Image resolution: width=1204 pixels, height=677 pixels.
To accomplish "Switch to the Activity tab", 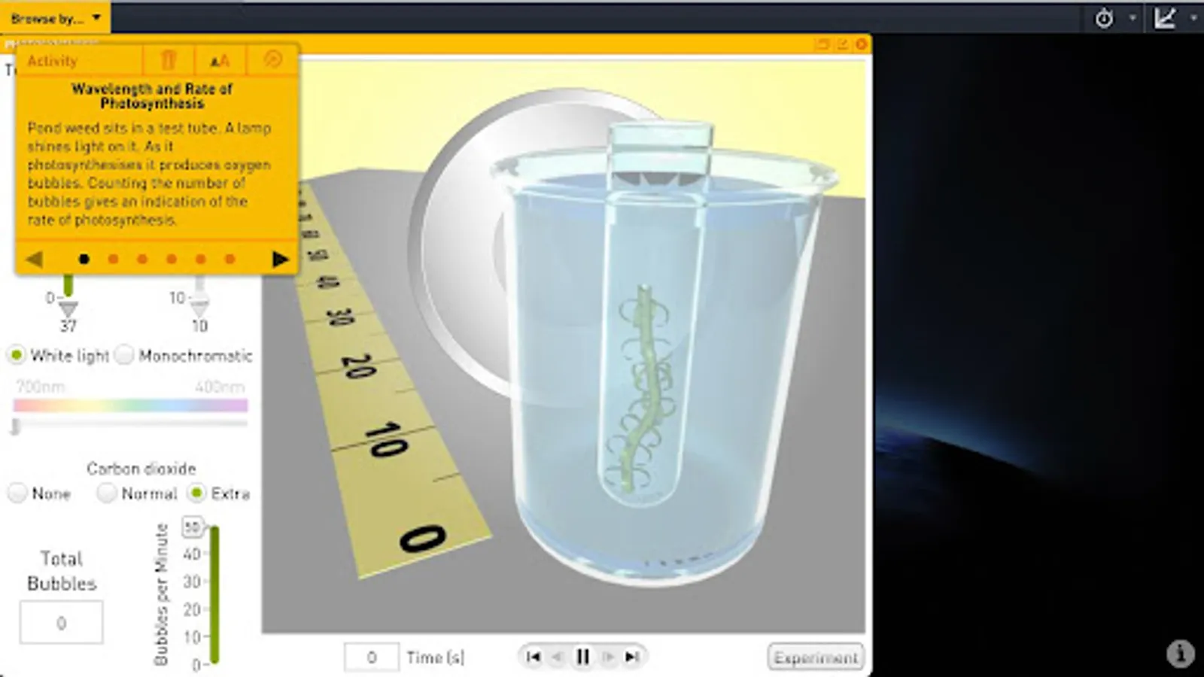I will click(52, 61).
